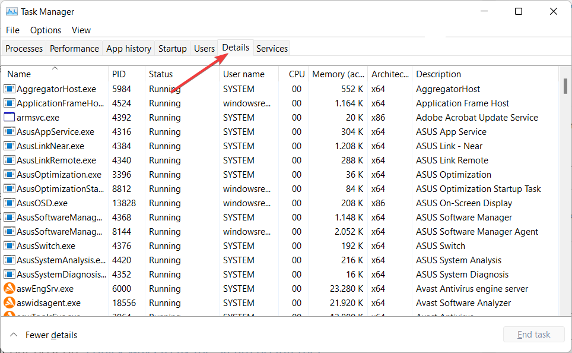572x353 pixels.
Task: Select the aswEngSrv.exe name text
Action: (45, 288)
